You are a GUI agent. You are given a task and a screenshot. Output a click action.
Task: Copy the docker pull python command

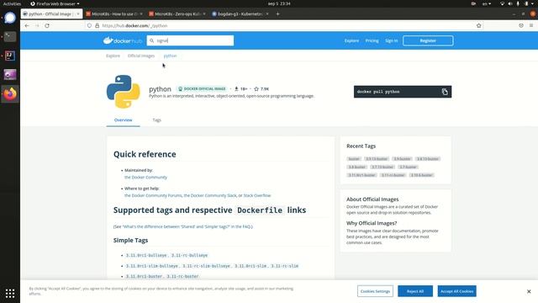point(445,92)
